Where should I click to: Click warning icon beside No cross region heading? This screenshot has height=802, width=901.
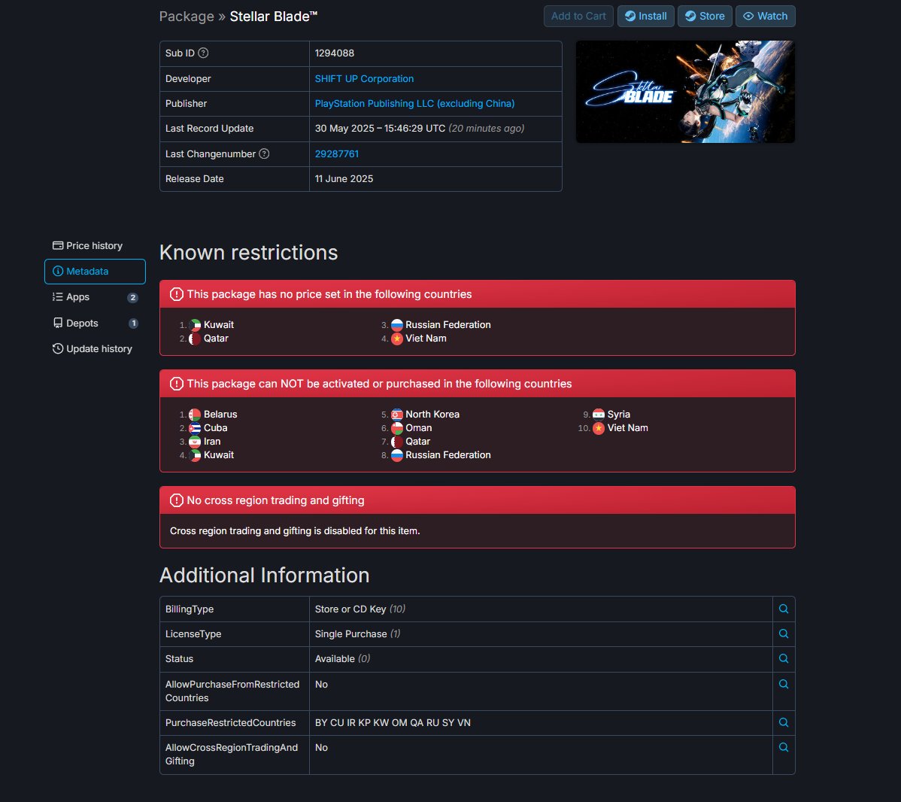tap(177, 501)
